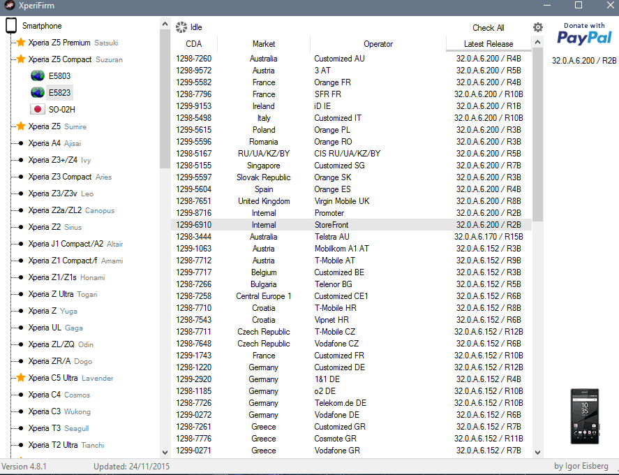Click the settings gear icon
Viewport: 619px width, 475px height.
(x=537, y=27)
